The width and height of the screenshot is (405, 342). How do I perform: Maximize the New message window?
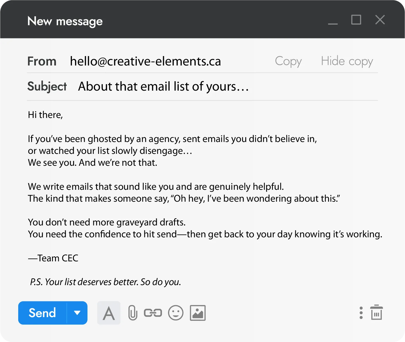(x=356, y=20)
